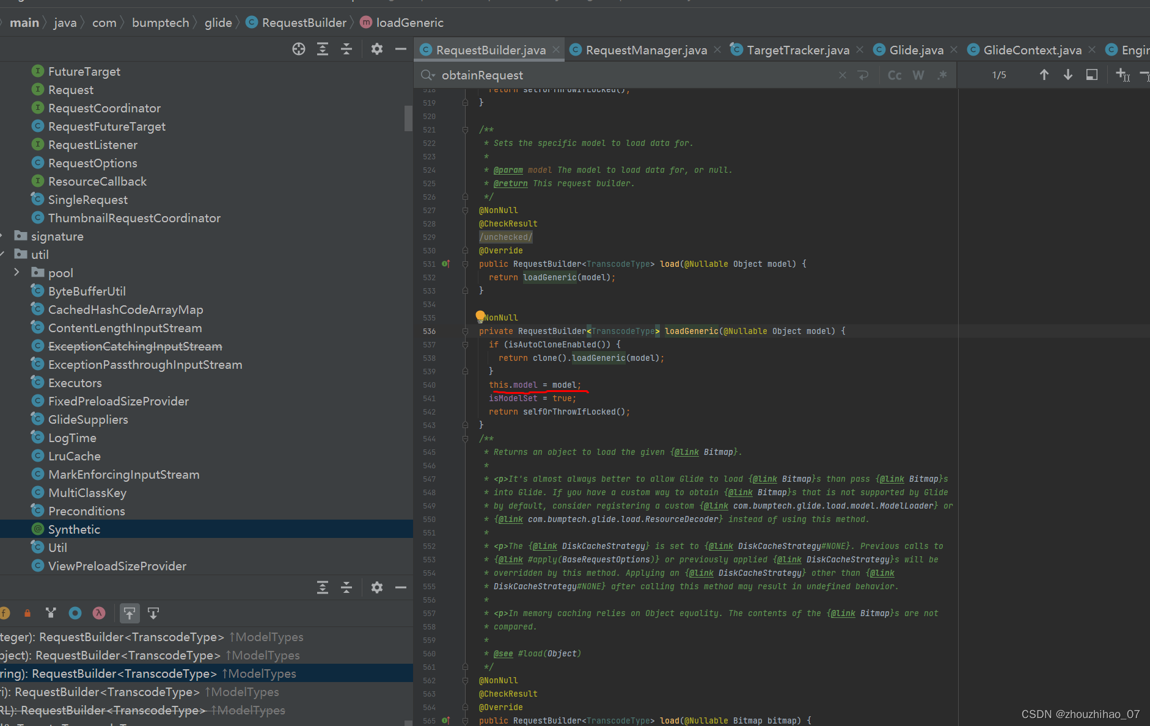Image resolution: width=1150 pixels, height=726 pixels.
Task: Click breadcrumb 'glide'
Action: click(218, 23)
